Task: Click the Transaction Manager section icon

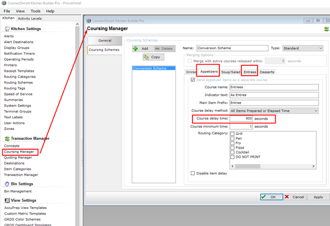Action: coord(7,138)
